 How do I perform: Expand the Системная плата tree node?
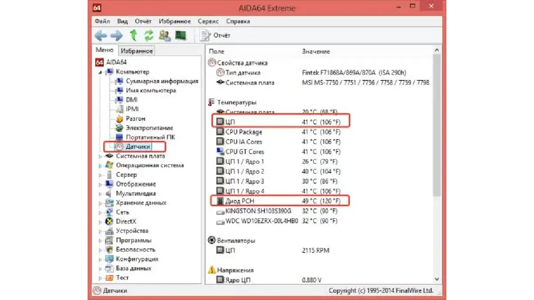click(x=100, y=156)
